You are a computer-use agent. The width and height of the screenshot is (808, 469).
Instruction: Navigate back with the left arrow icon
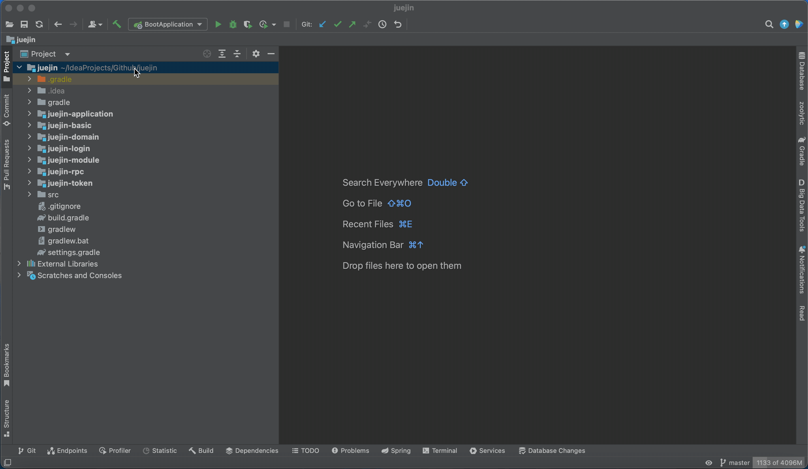click(58, 25)
